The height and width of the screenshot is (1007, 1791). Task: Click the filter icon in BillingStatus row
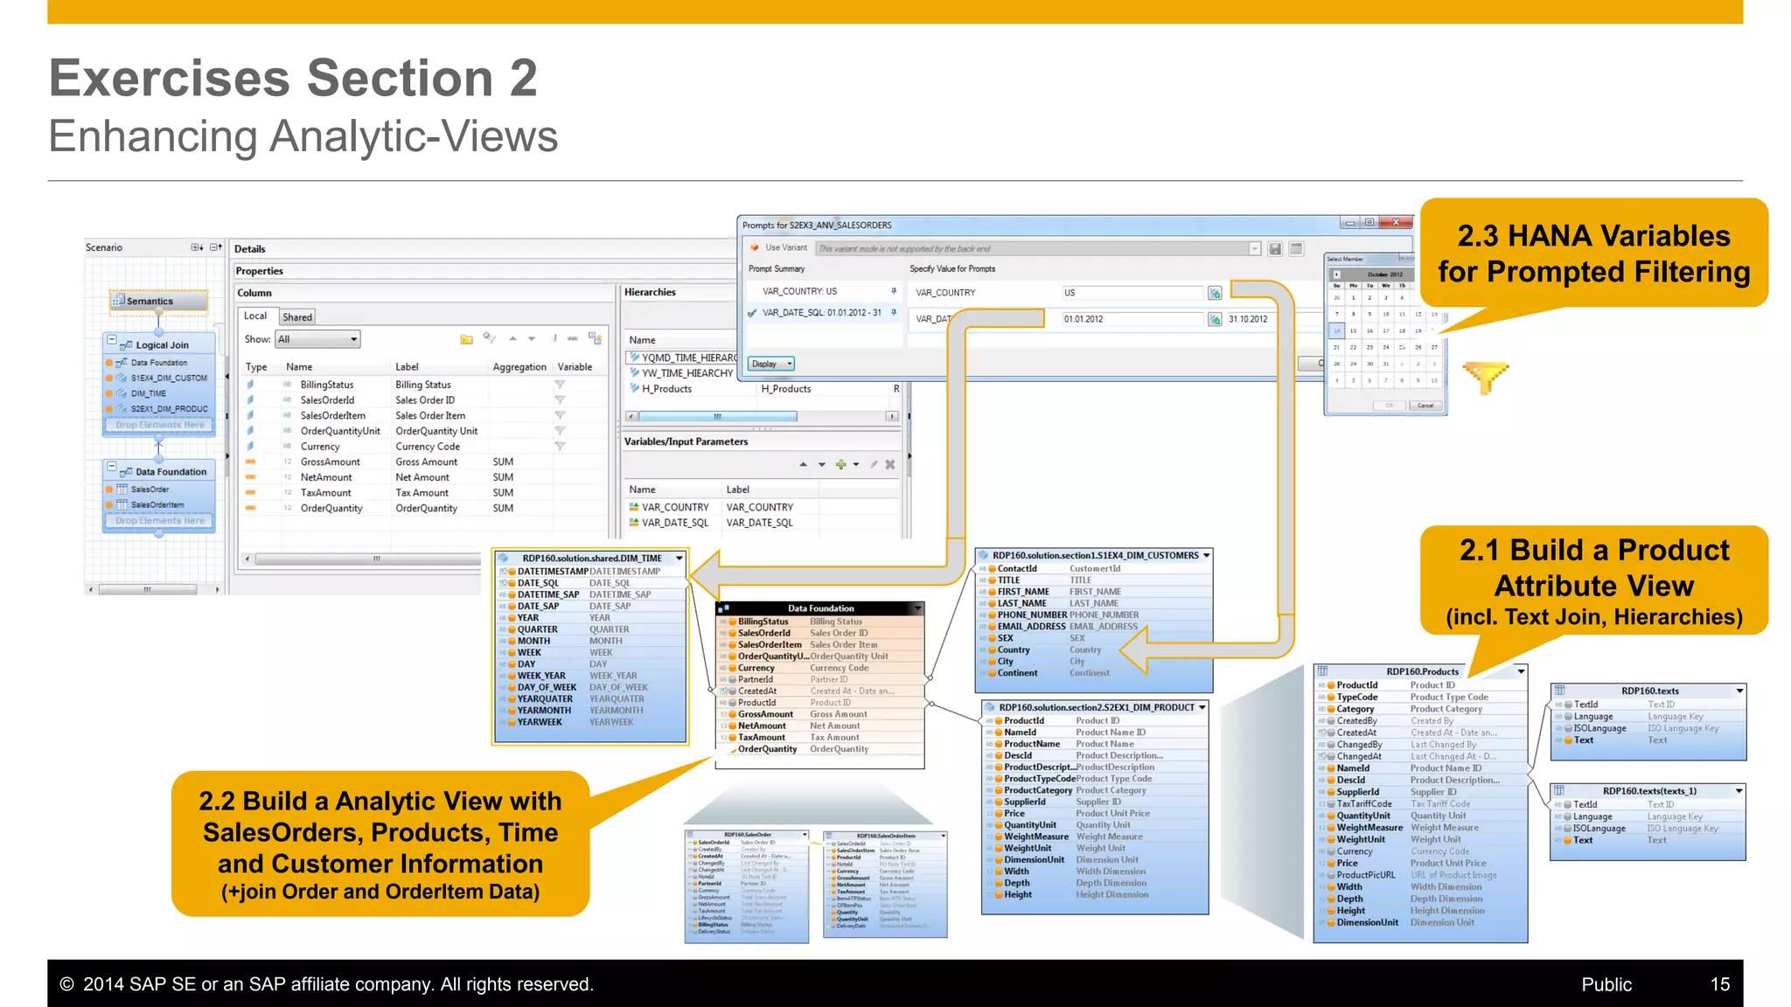(x=560, y=385)
